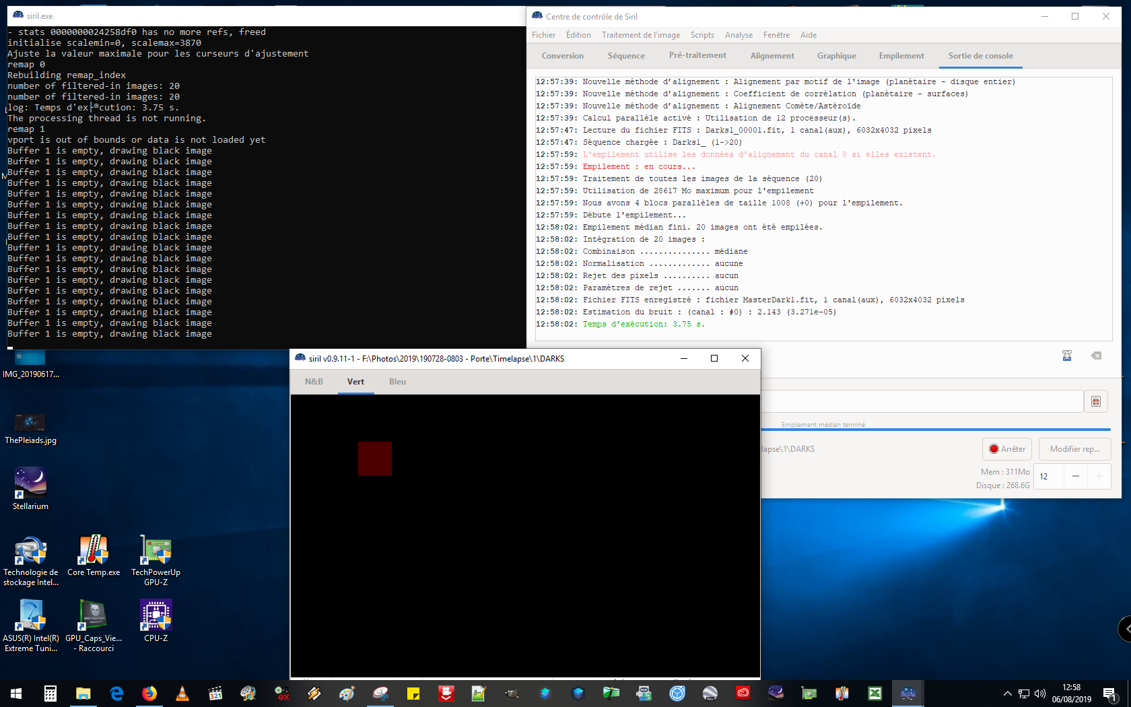
Task: Open VLC media player from taskbar
Action: 182,694
